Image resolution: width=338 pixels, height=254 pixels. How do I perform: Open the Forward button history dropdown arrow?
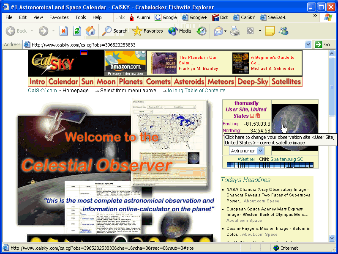(53, 31)
